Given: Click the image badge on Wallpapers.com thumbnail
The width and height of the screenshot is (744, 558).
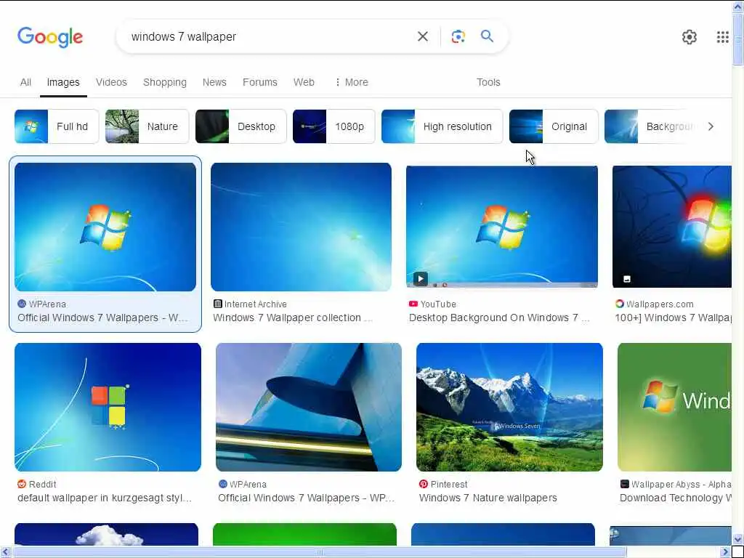Looking at the screenshot, I should (x=627, y=279).
